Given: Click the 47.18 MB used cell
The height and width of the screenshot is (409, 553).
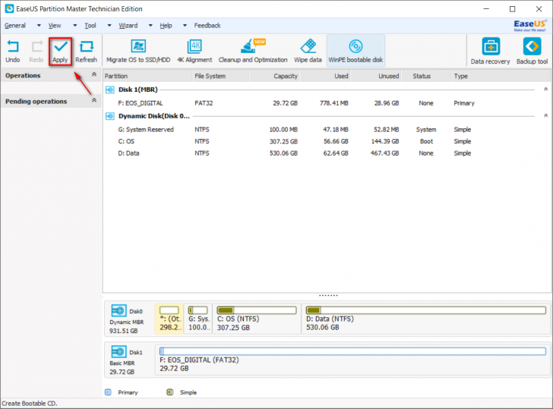Looking at the screenshot, I should point(336,130).
